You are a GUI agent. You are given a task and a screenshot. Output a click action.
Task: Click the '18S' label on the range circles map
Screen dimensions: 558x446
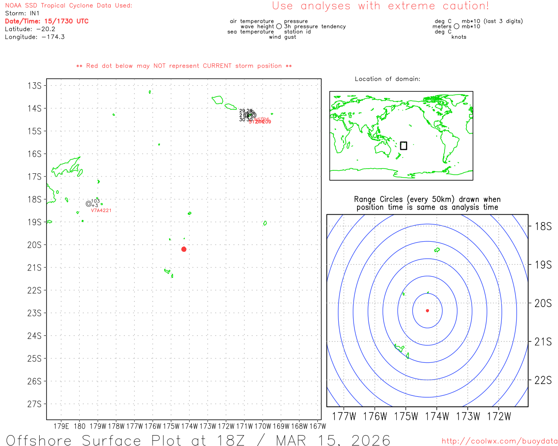coord(543,226)
